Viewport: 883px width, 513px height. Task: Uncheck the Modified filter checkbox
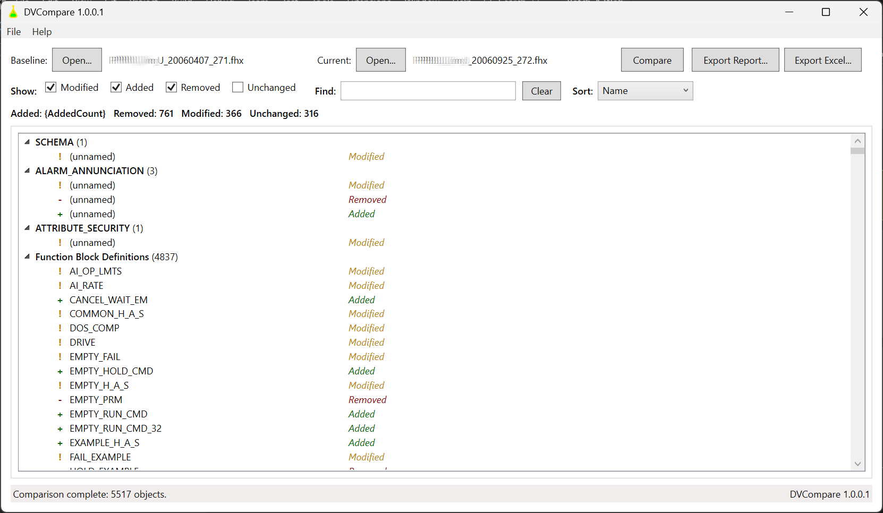tap(50, 87)
